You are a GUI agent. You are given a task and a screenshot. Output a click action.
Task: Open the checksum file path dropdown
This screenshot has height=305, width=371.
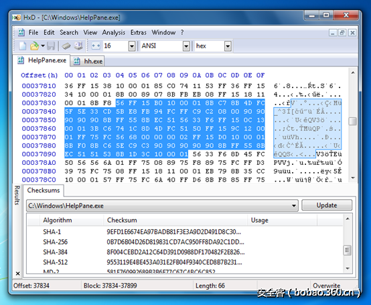point(294,206)
